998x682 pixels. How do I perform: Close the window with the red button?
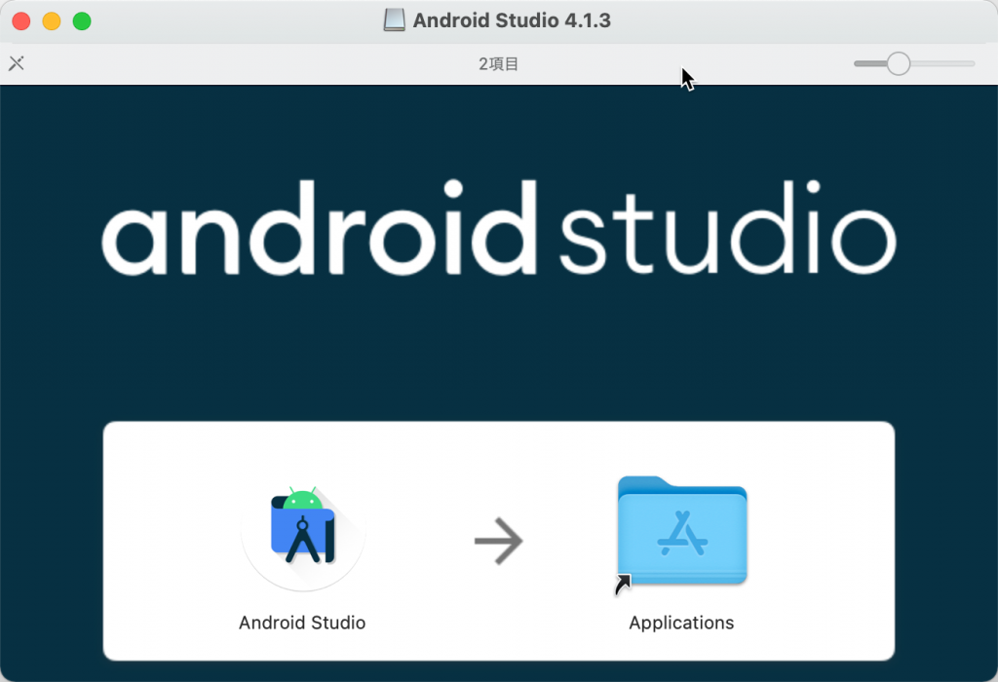[x=21, y=21]
